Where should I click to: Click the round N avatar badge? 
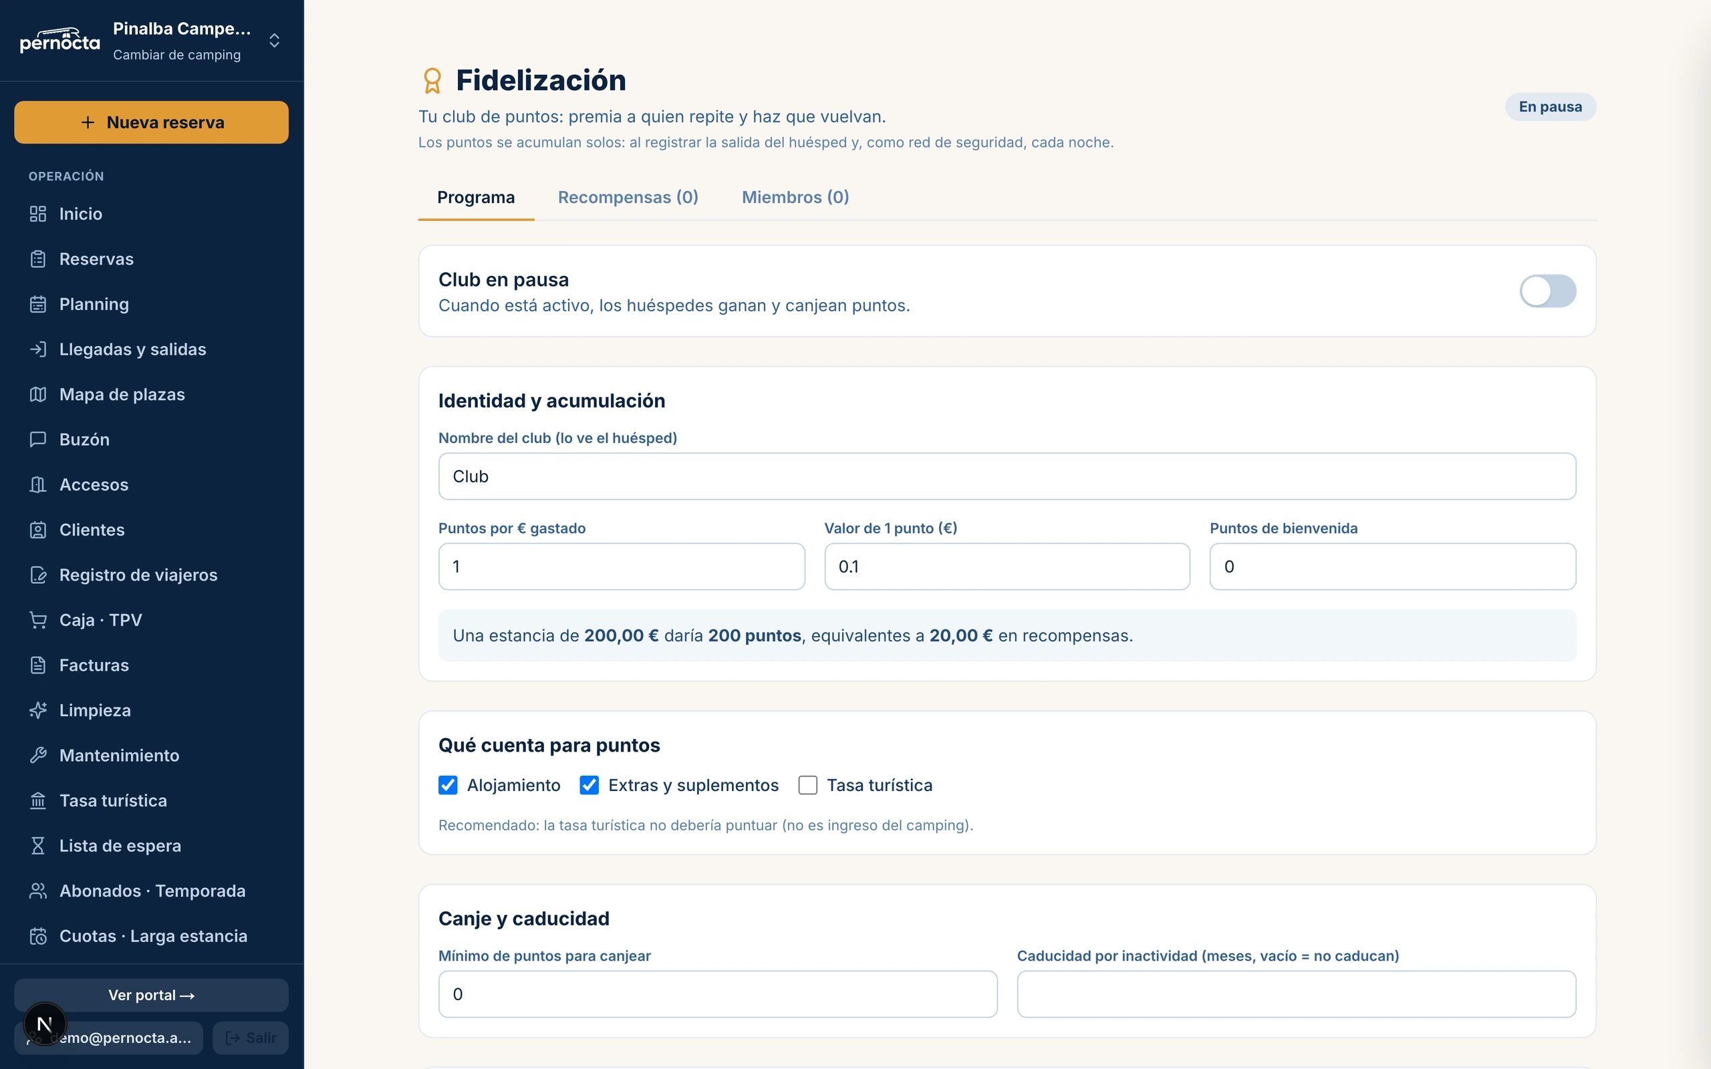click(45, 1024)
